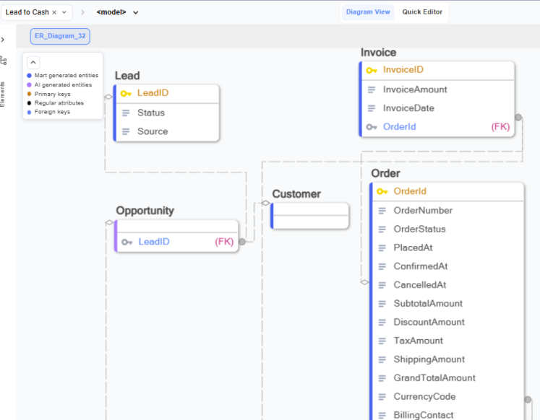
Task: Select the DiscountAmount attribute
Action: click(x=429, y=323)
